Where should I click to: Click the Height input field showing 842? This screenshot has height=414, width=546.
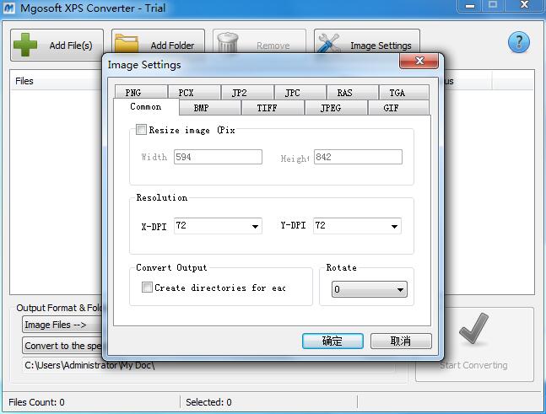(358, 157)
